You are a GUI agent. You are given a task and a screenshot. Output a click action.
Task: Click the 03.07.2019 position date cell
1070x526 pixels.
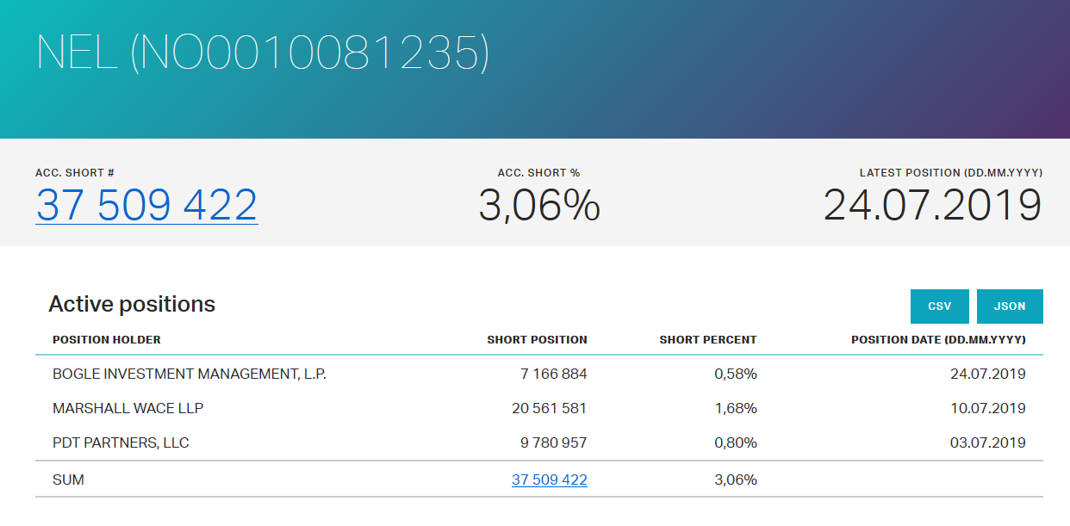(990, 442)
